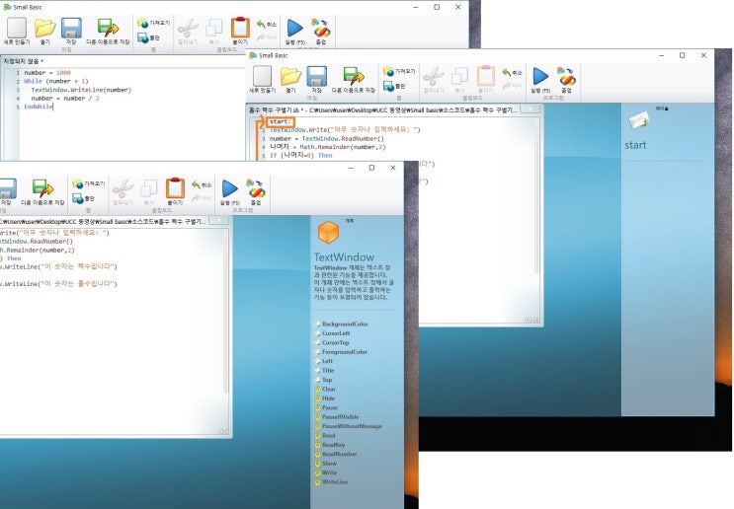
Task: Click Graduate (졸업) in the window showing 'start' help
Action: click(x=568, y=80)
